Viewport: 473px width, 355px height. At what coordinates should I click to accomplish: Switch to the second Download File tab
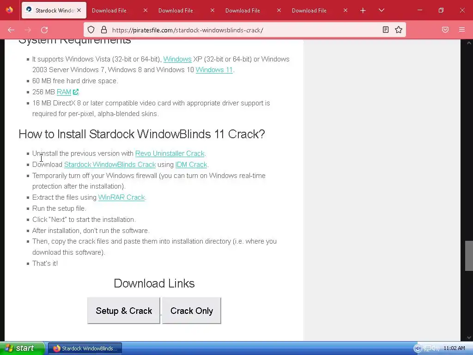[x=176, y=11]
